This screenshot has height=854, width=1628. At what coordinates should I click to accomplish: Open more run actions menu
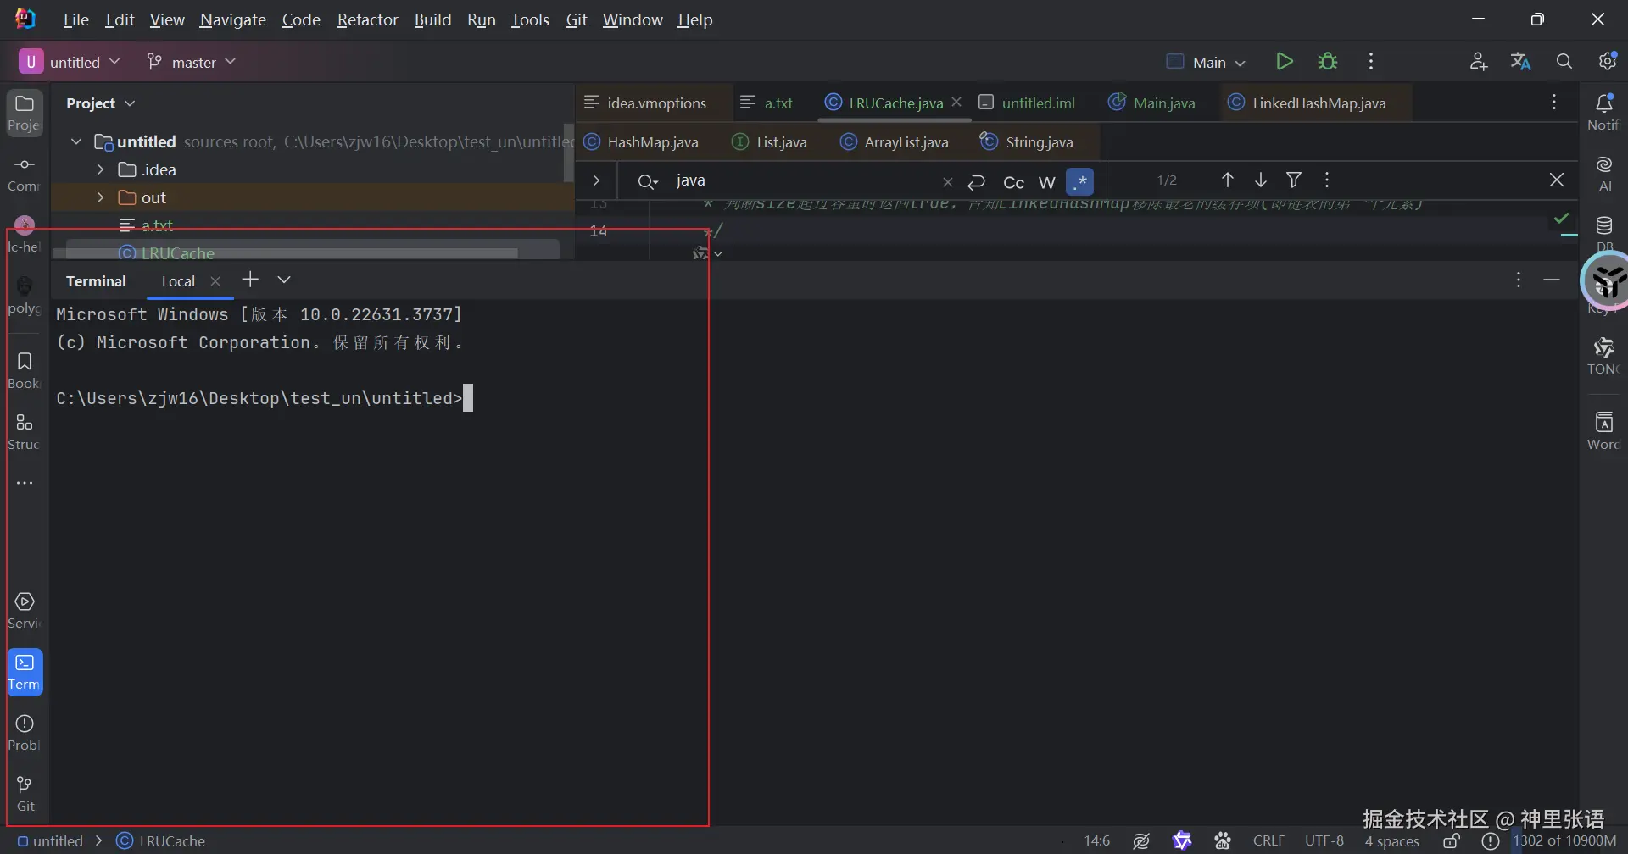coord(1371,62)
